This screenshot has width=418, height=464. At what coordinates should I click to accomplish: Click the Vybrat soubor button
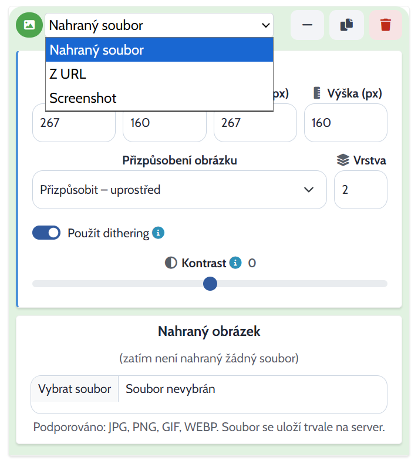(75, 389)
